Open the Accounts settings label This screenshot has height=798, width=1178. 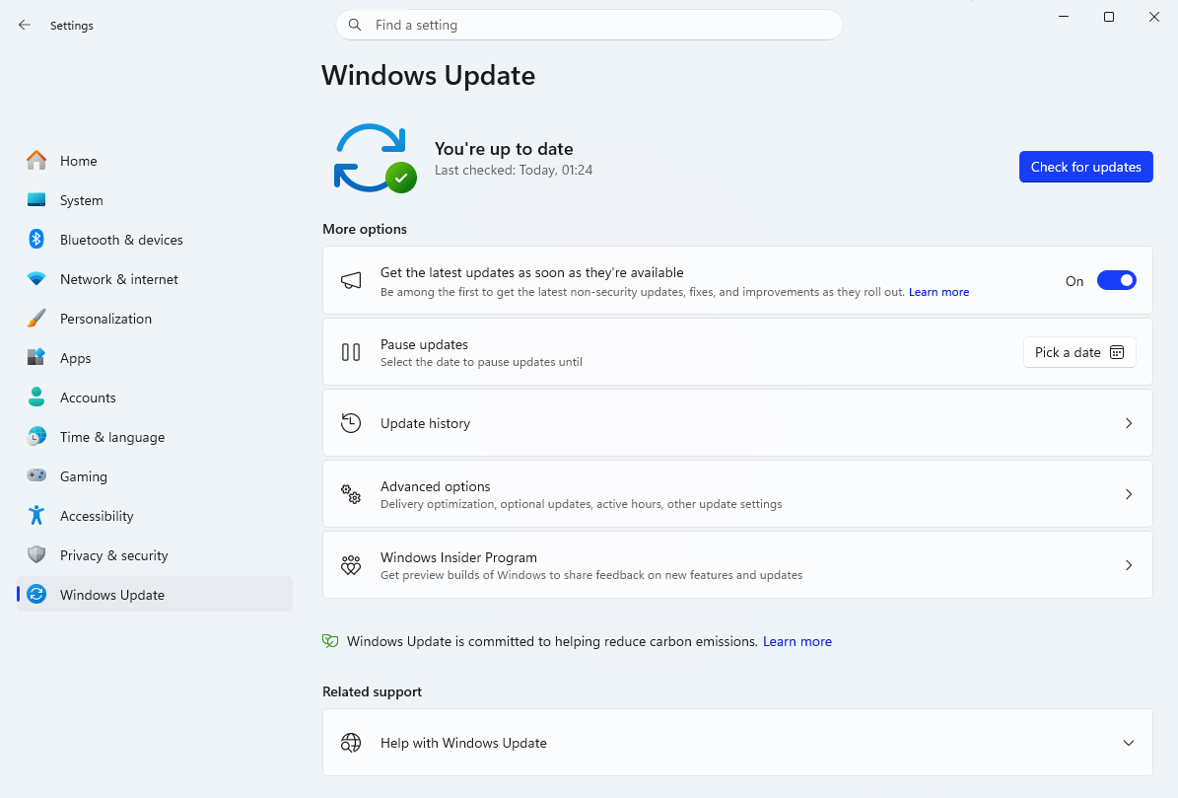(x=88, y=398)
